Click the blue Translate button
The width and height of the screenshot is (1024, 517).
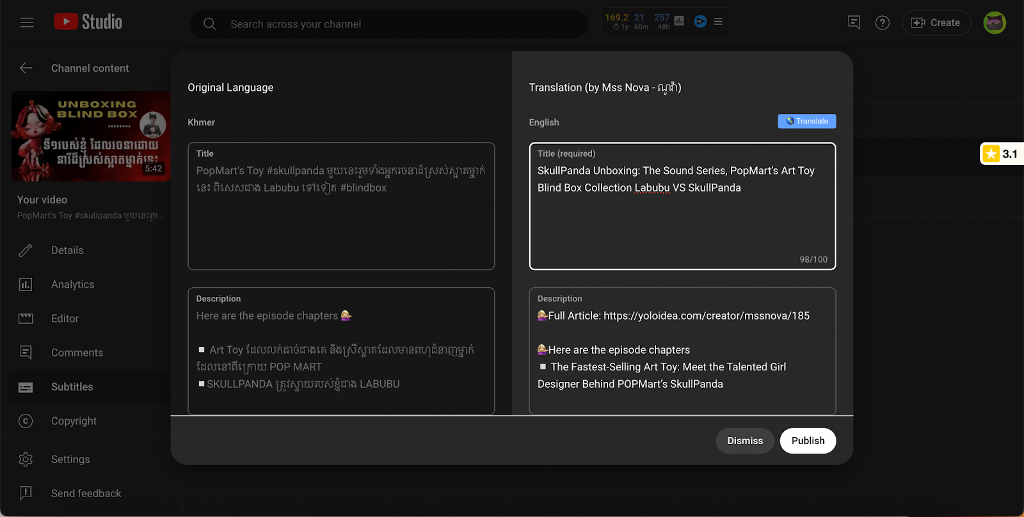[x=806, y=121]
